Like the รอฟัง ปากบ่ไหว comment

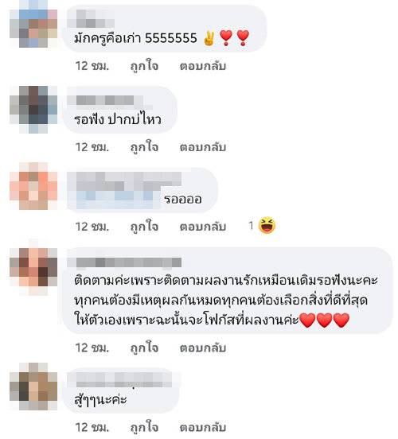[144, 147]
